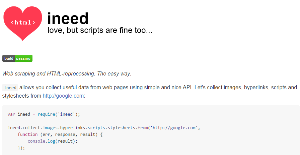
Task: Open the http://google.com hyperlink in paragraph
Action: click(64, 96)
